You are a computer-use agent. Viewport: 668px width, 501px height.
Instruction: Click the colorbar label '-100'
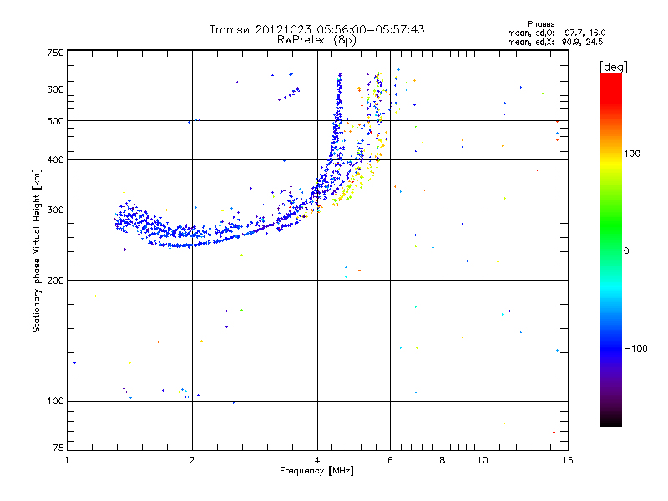(x=635, y=348)
